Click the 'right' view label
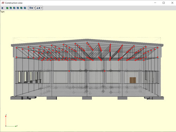The width and height of the screenshot is (176, 132). pos(2,12)
